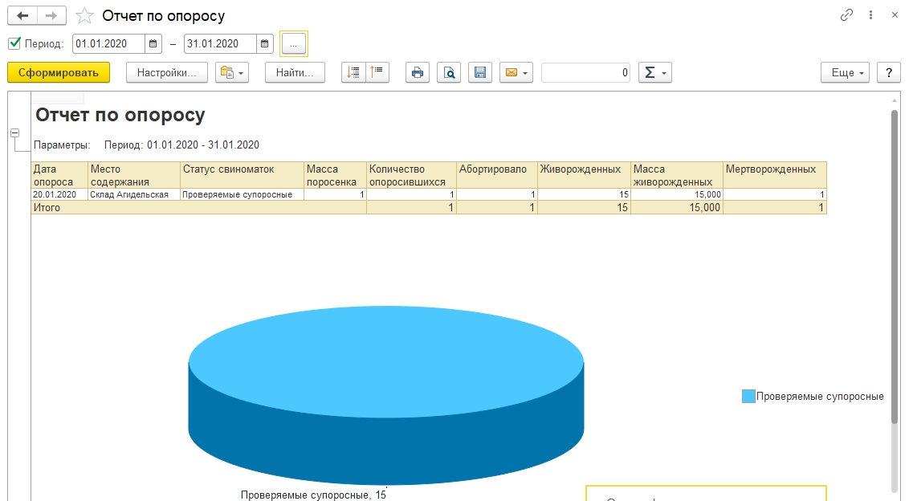909x501 pixels.
Task: Open print preview
Action: 449,72
